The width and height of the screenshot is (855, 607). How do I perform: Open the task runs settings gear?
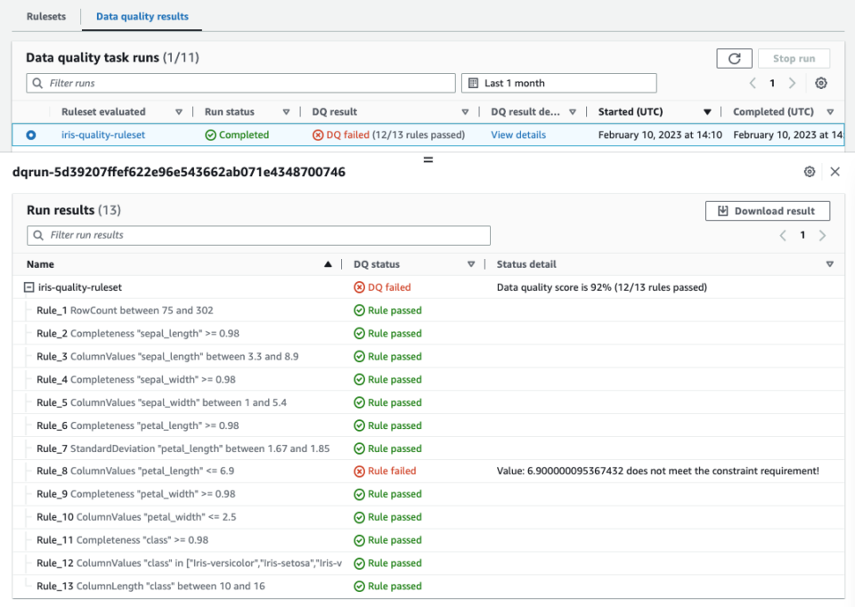pos(821,83)
